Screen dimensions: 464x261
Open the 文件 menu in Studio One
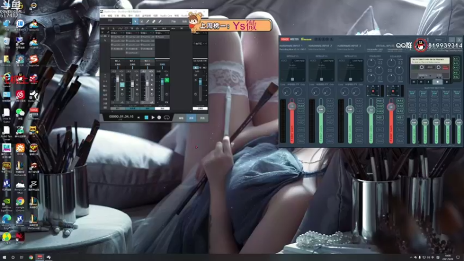(103, 16)
